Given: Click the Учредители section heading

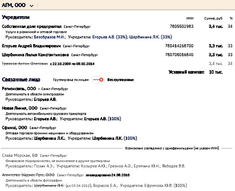Looking at the screenshot, I should pos(16,17).
